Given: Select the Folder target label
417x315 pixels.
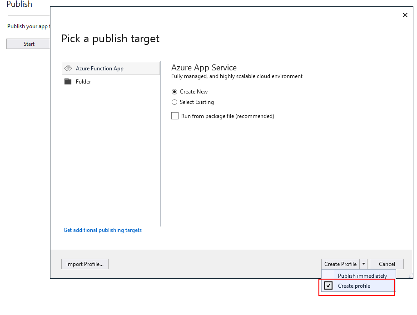Looking at the screenshot, I should (84, 82).
